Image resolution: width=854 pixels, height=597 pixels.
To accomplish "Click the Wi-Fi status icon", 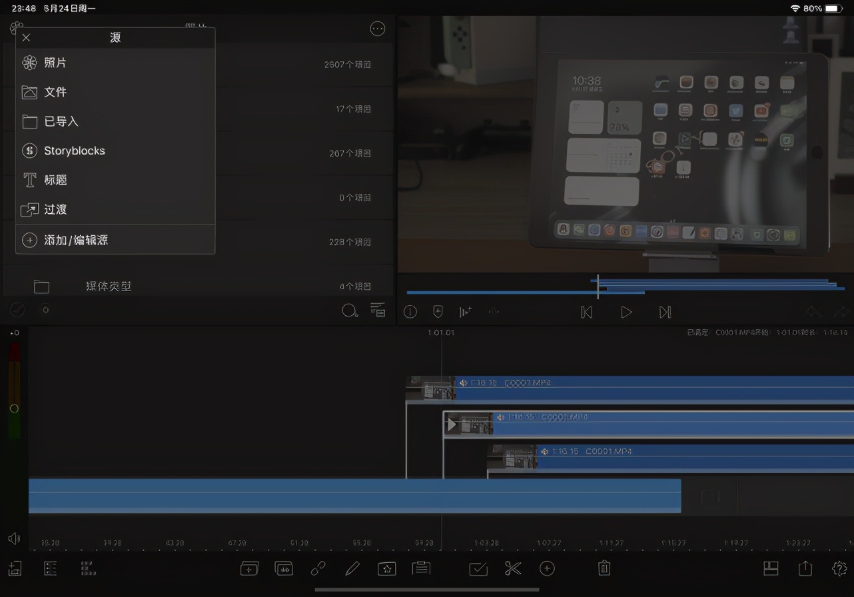I will [x=795, y=8].
